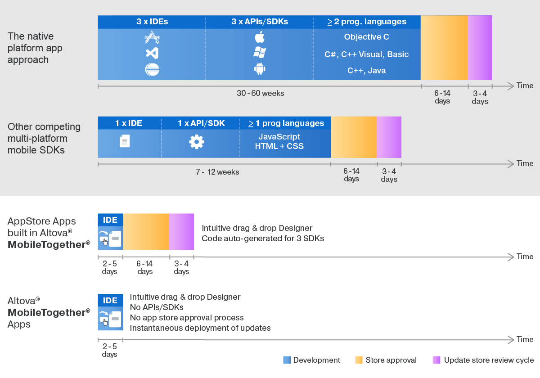Click 'No app store approval process' text

(x=187, y=318)
